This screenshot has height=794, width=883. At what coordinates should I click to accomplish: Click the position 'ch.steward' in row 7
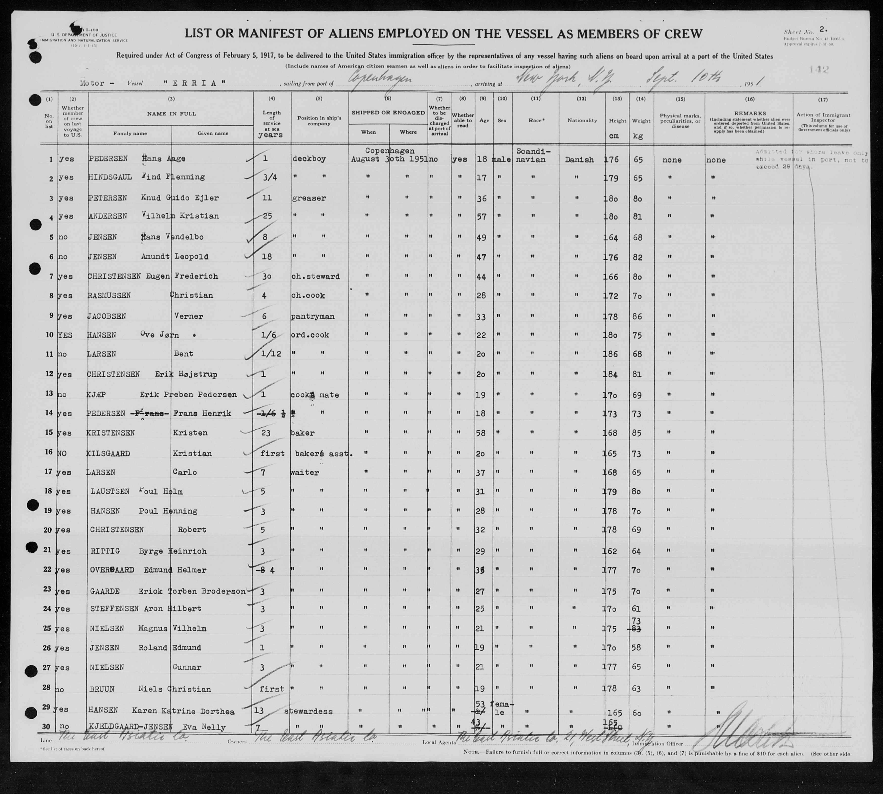pyautogui.click(x=316, y=276)
